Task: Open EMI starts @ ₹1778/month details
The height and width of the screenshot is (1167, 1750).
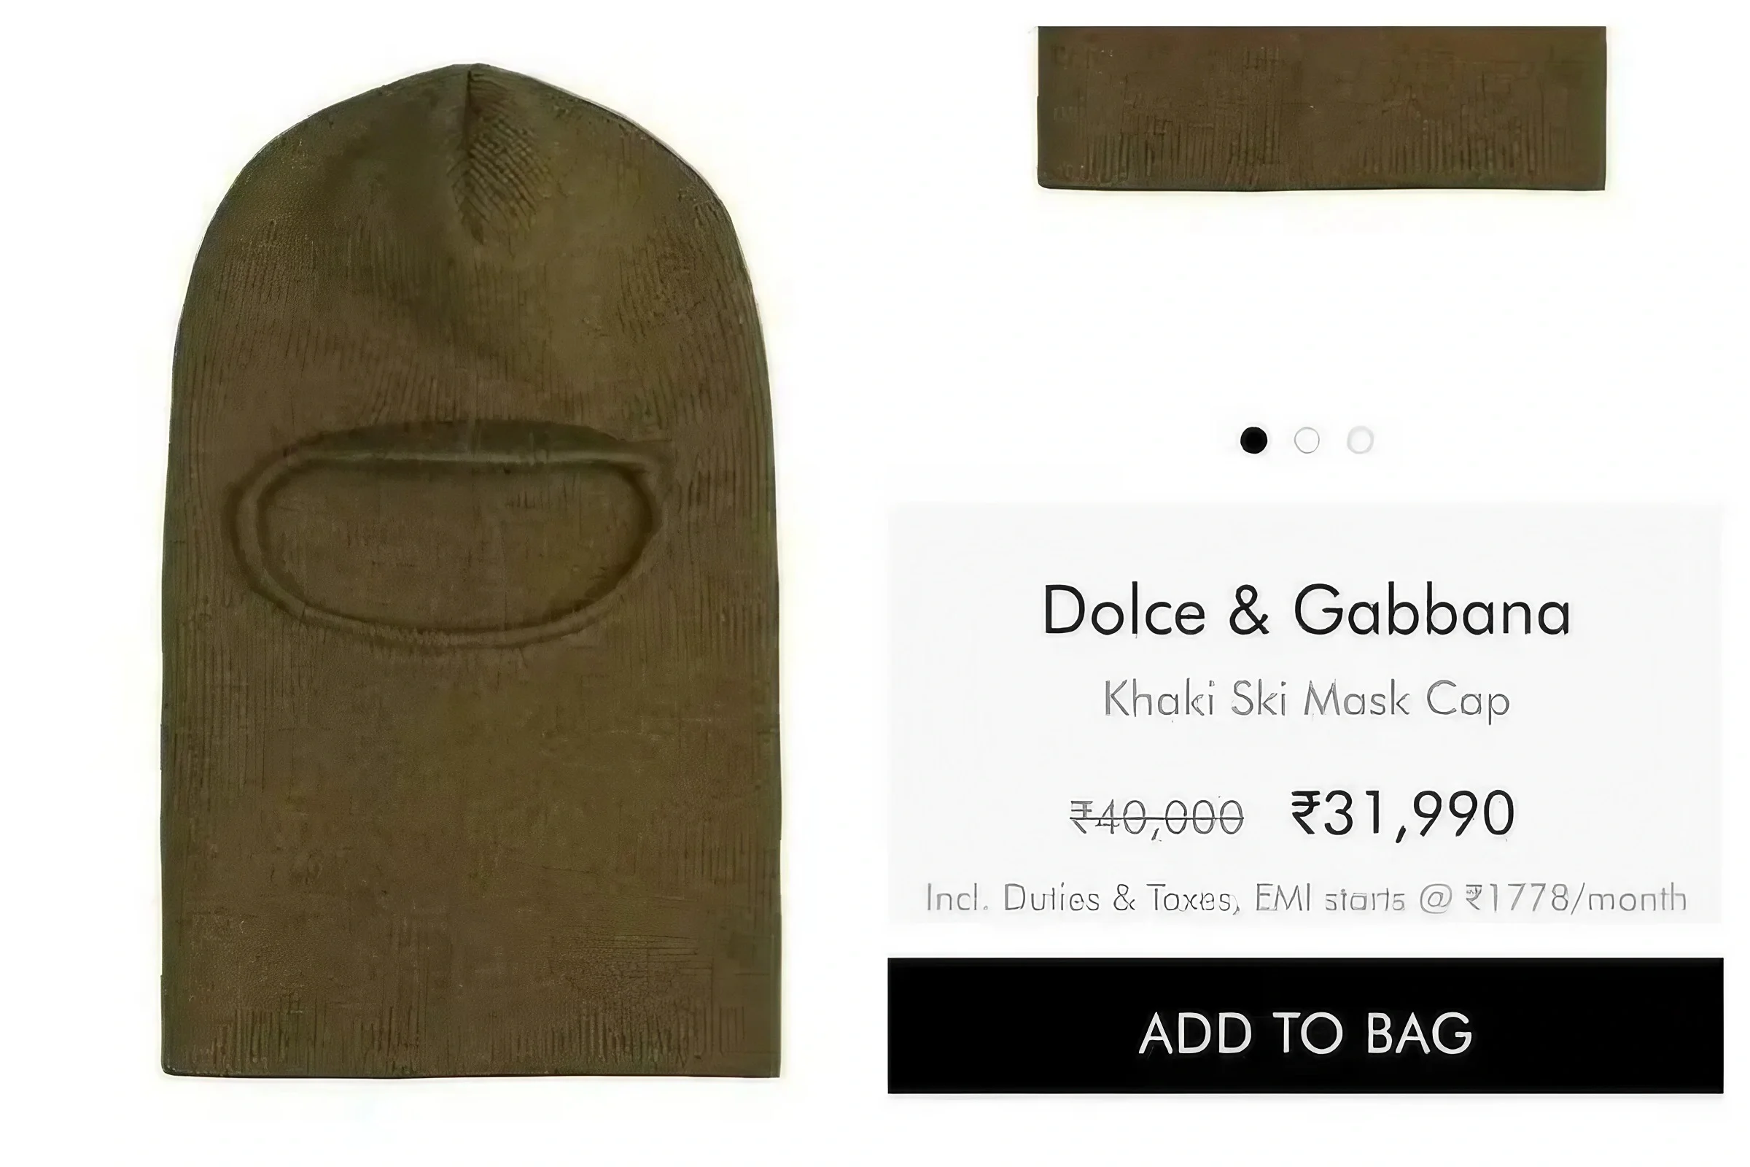Action: click(1470, 899)
